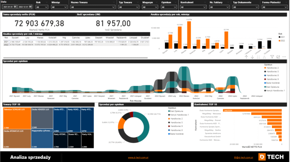Click the drill up arrow icon
290x162 pixels.
point(247,57)
